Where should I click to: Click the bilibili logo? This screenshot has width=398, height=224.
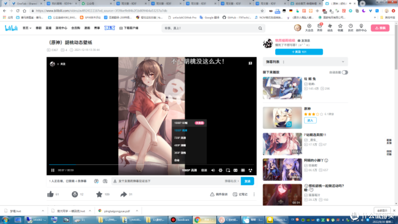click(x=11, y=28)
